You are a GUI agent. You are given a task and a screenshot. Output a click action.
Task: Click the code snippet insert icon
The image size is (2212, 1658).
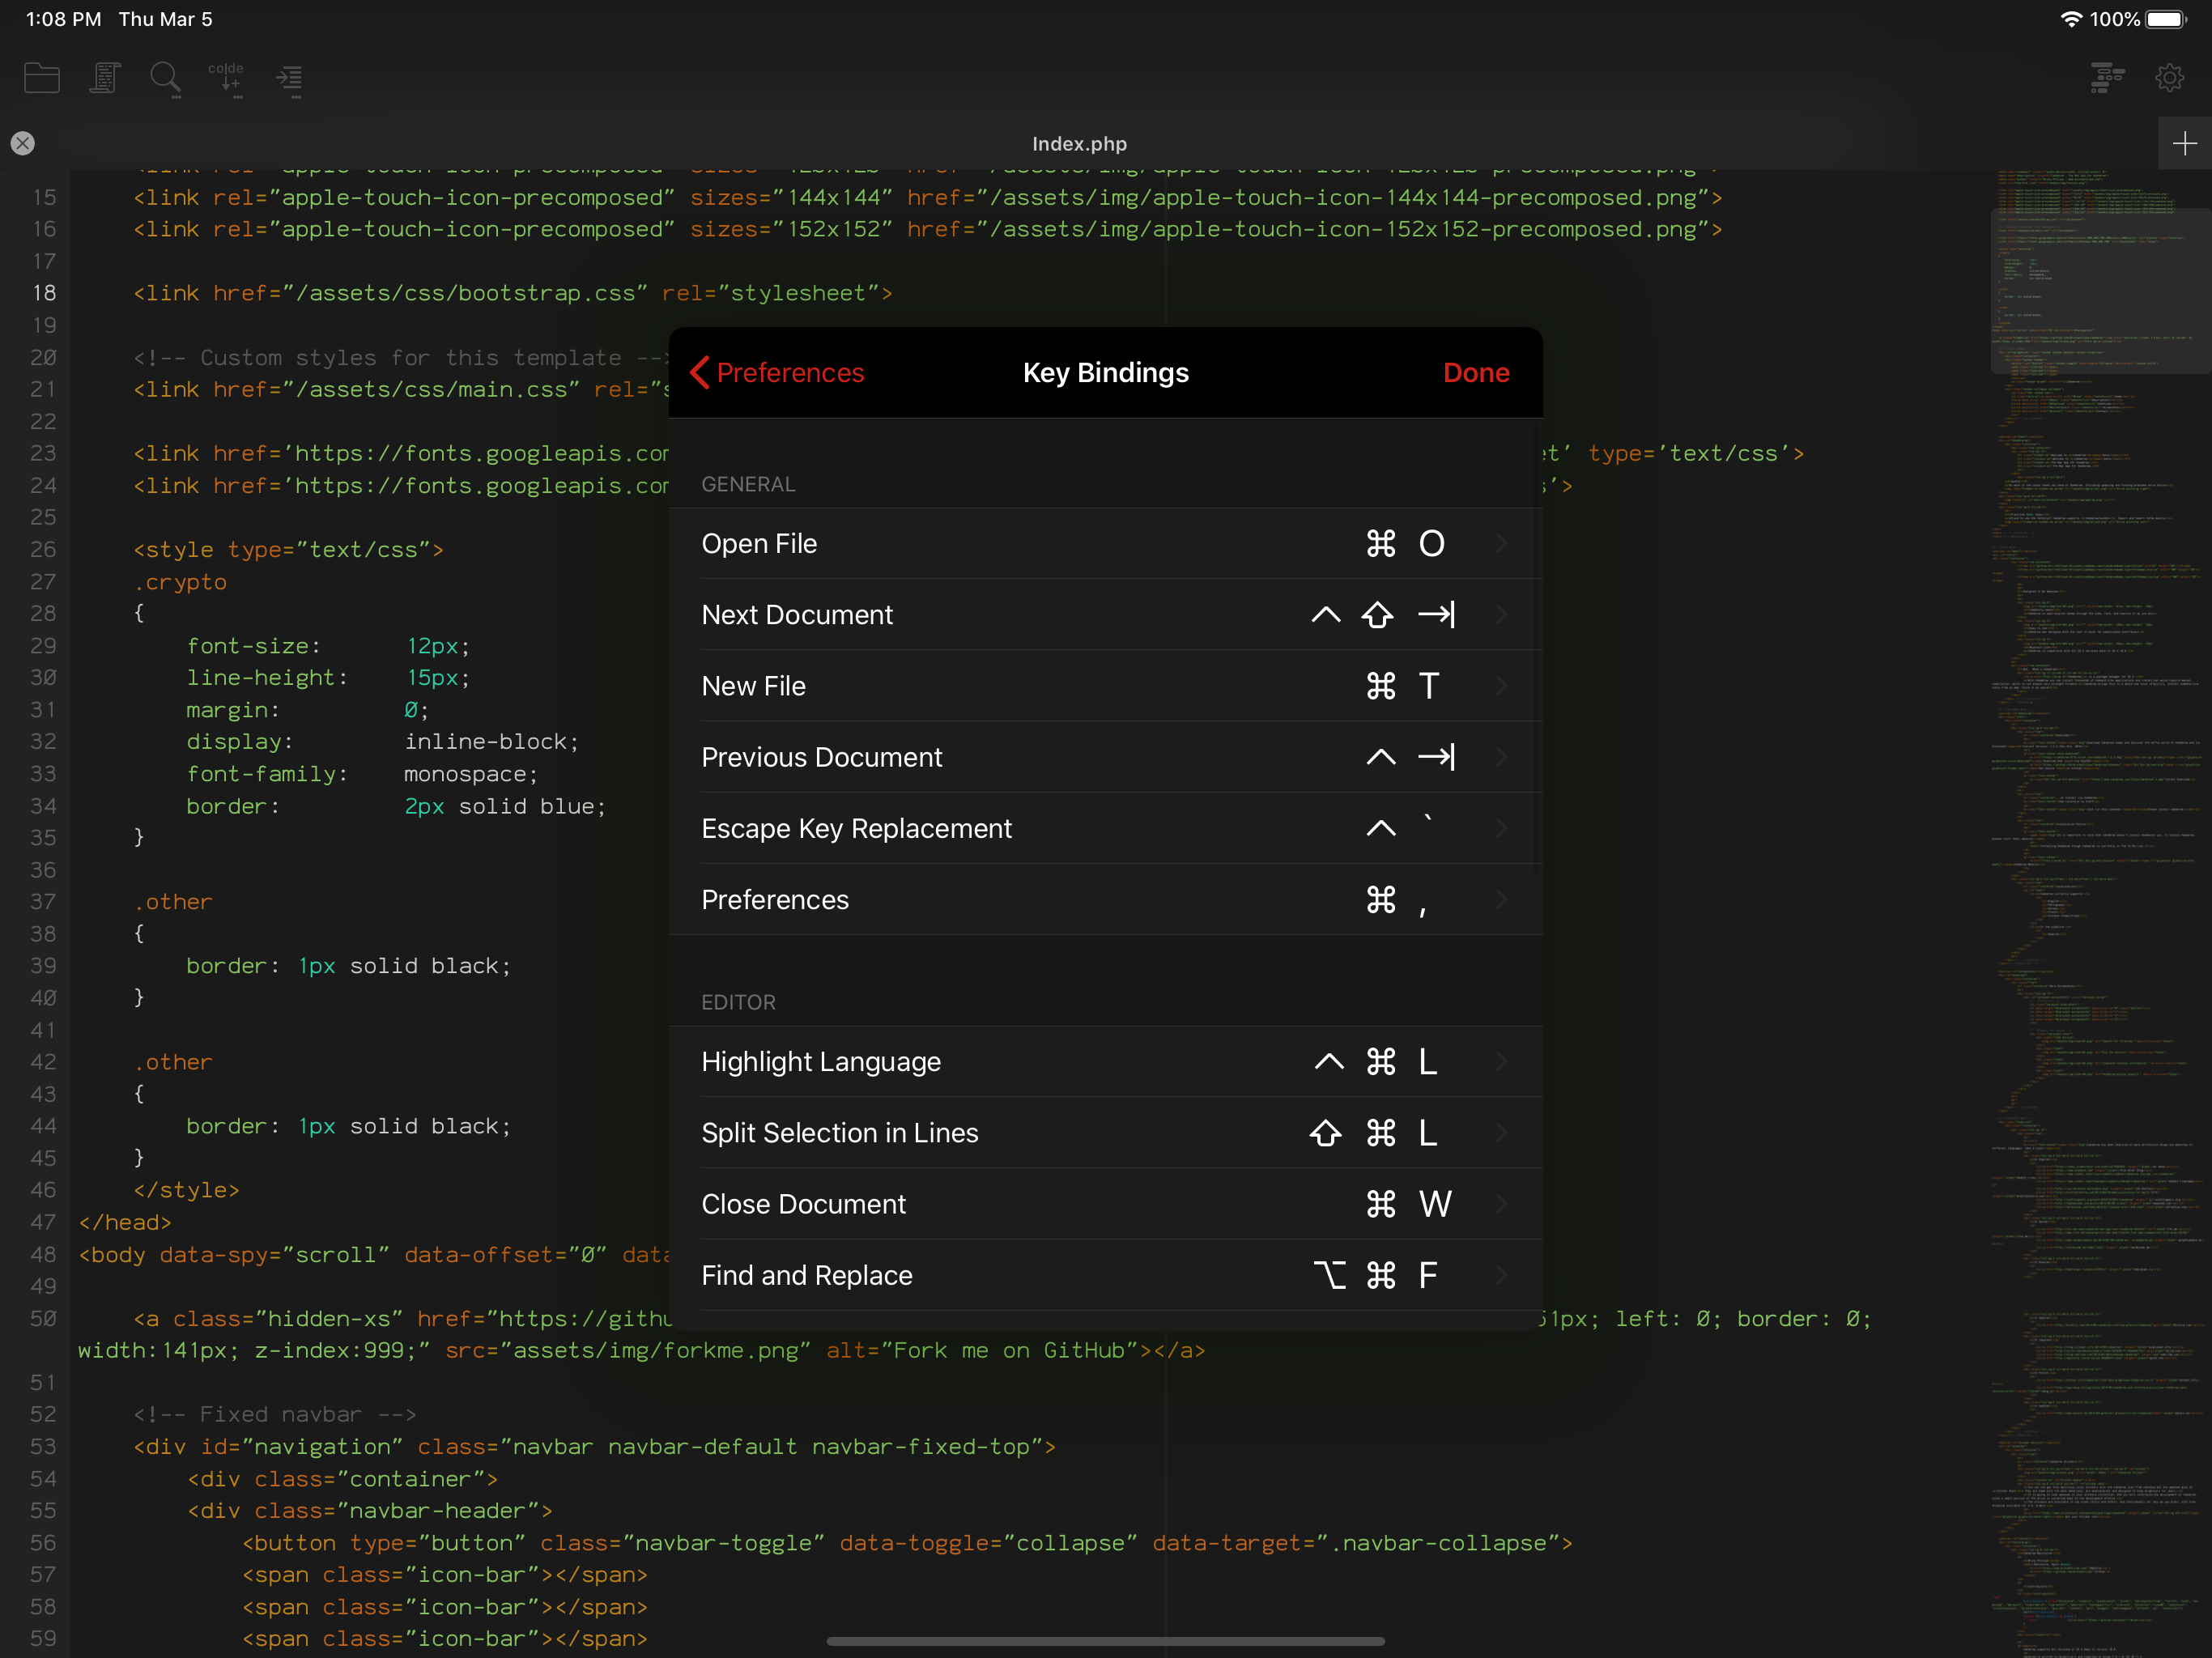(227, 78)
